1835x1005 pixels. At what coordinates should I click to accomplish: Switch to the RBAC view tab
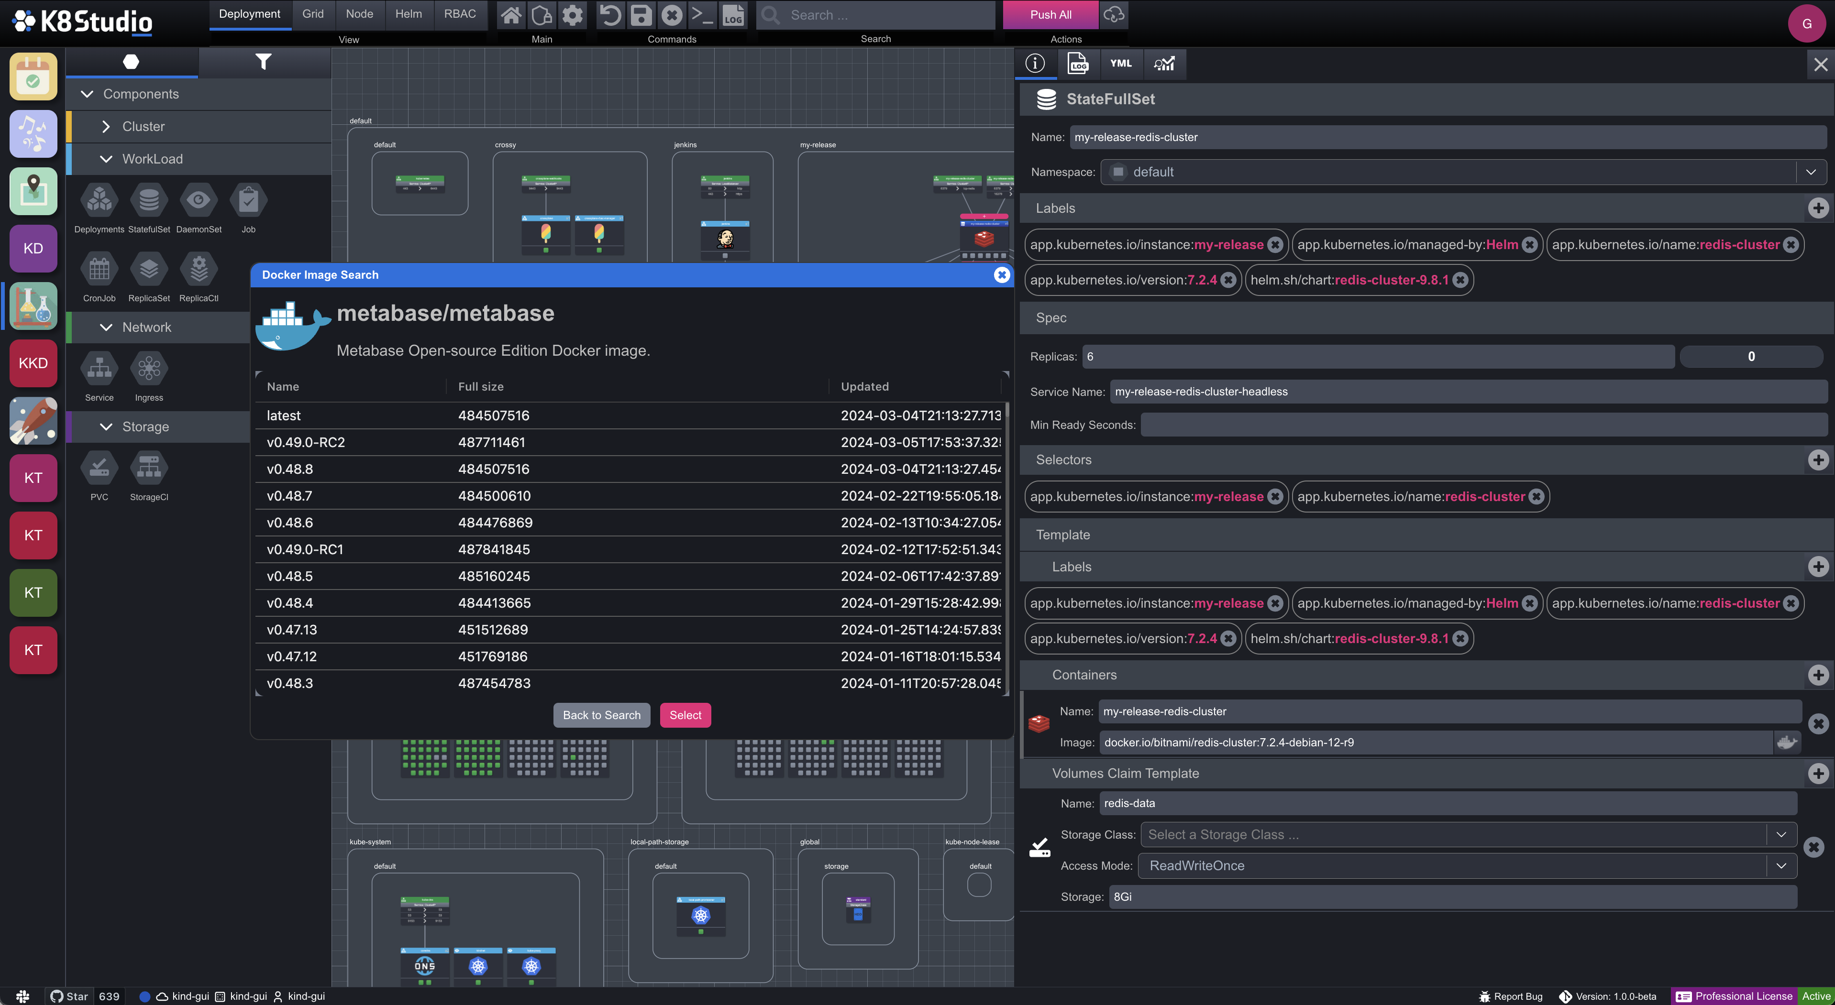click(x=459, y=14)
